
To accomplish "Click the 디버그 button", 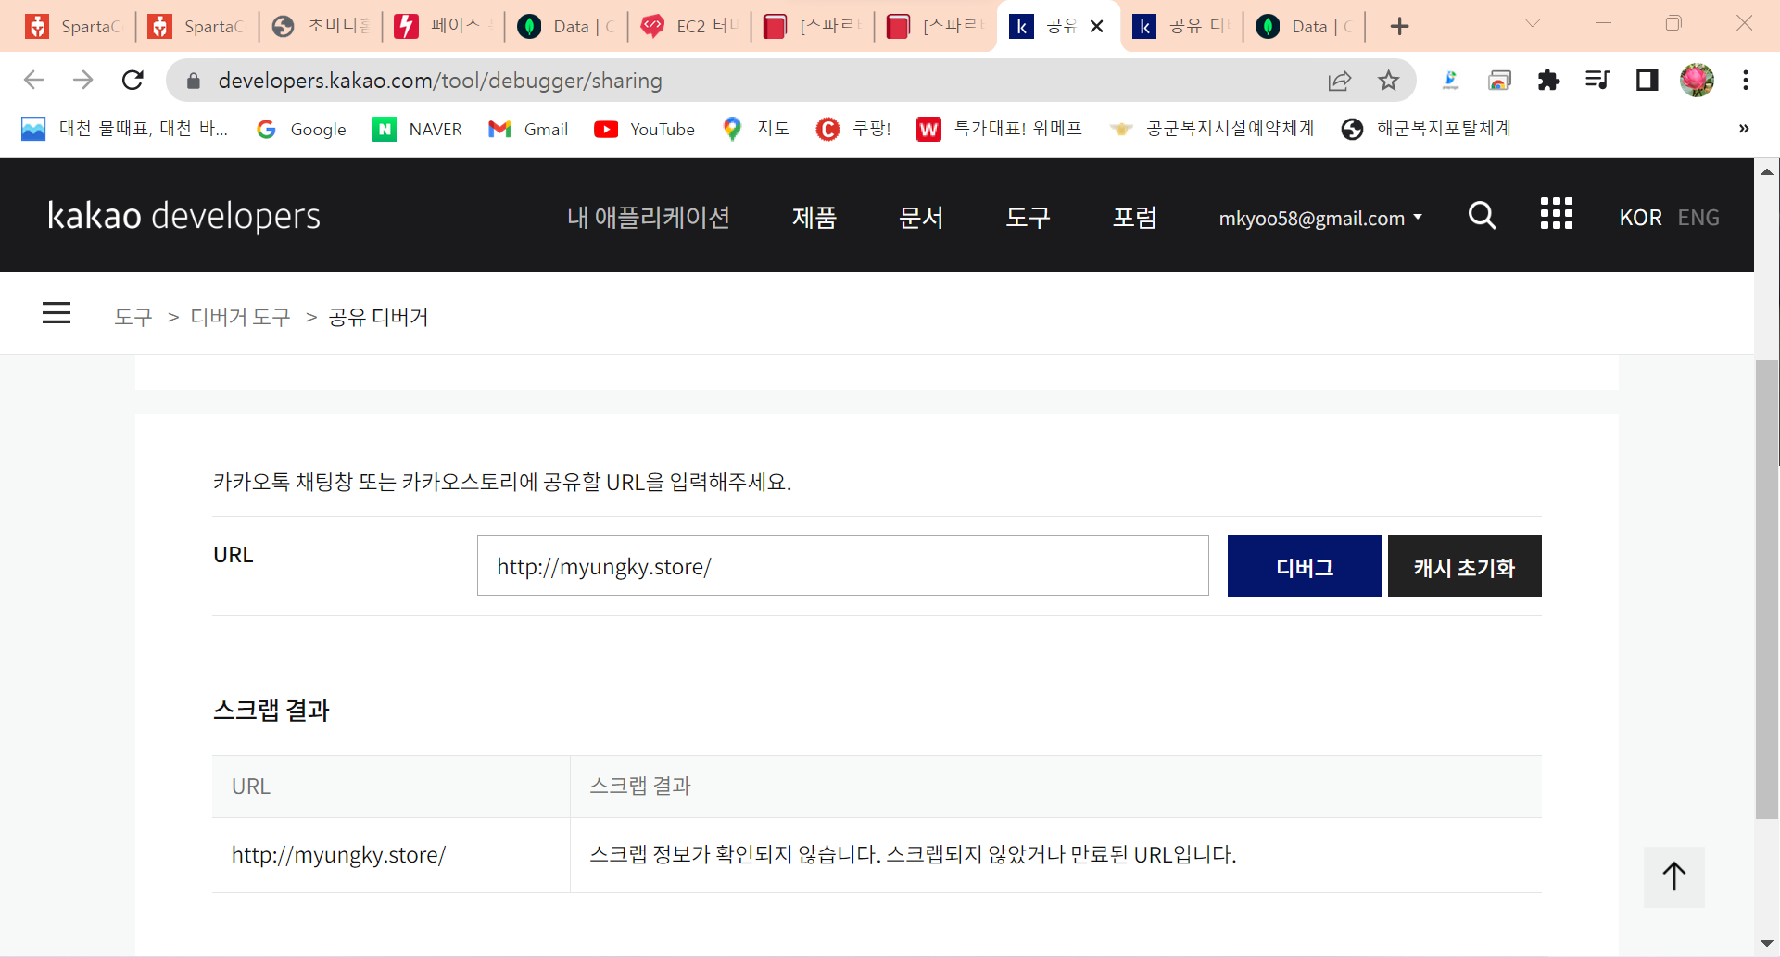I will click(1304, 566).
